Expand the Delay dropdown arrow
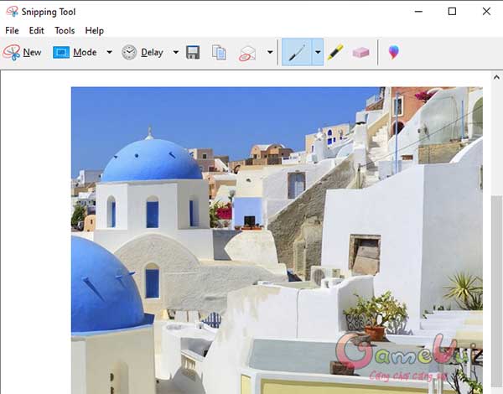Screen dimensions: 503x394 point(176,52)
